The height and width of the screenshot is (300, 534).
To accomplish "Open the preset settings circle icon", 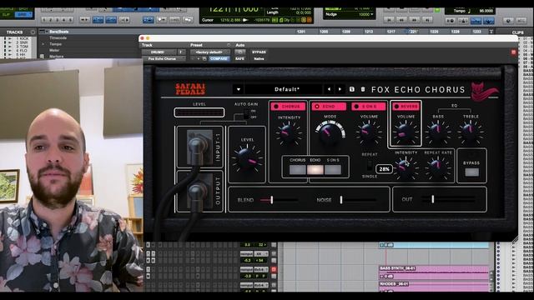I will (228, 45).
